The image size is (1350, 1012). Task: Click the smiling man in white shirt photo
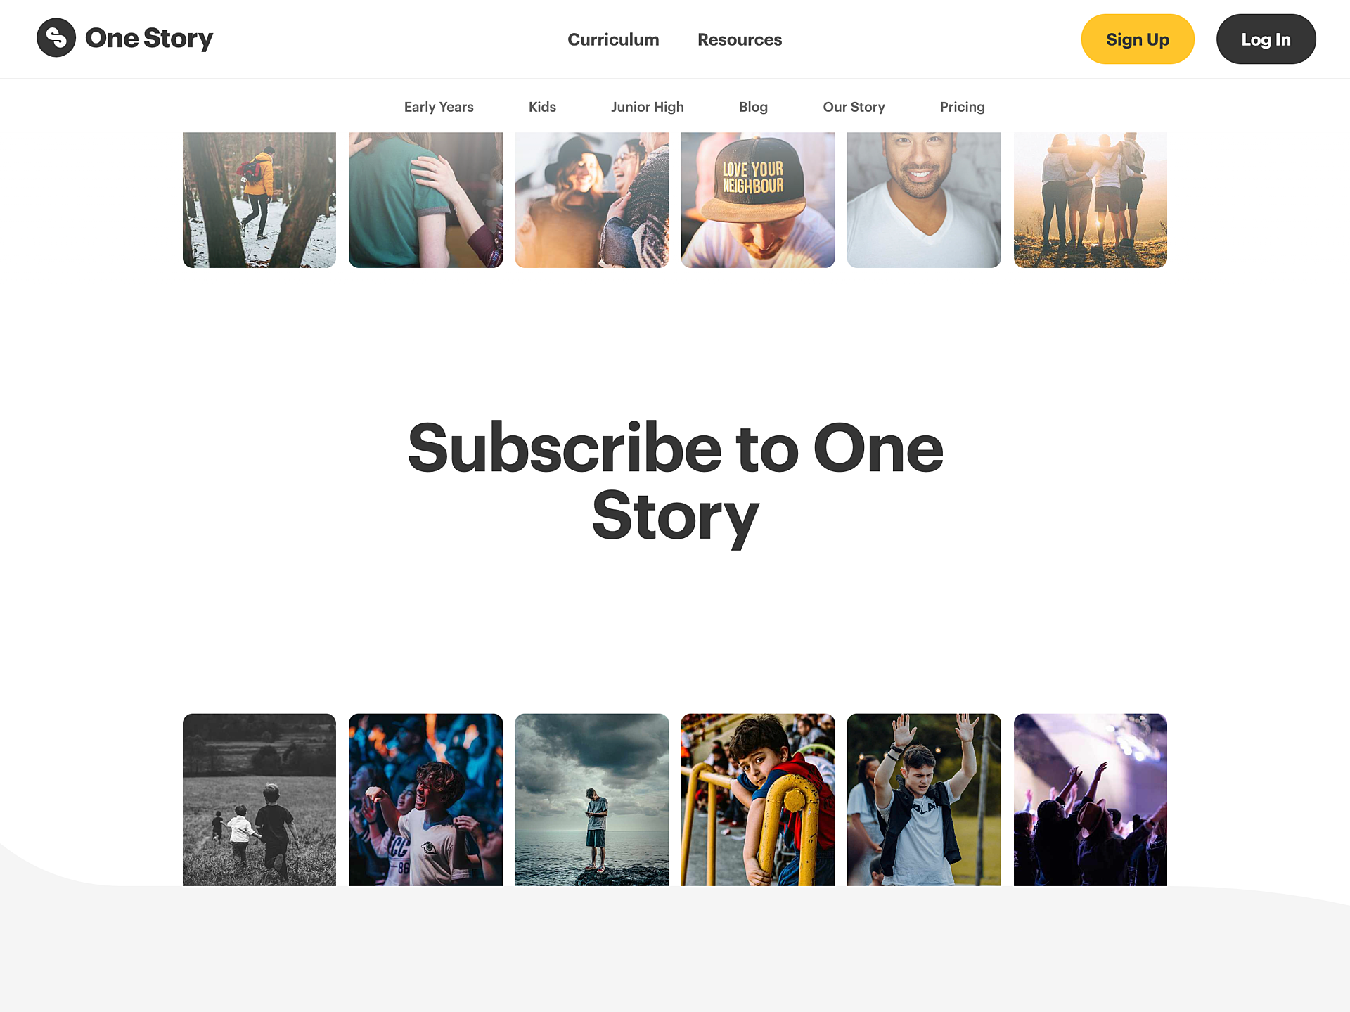(924, 200)
